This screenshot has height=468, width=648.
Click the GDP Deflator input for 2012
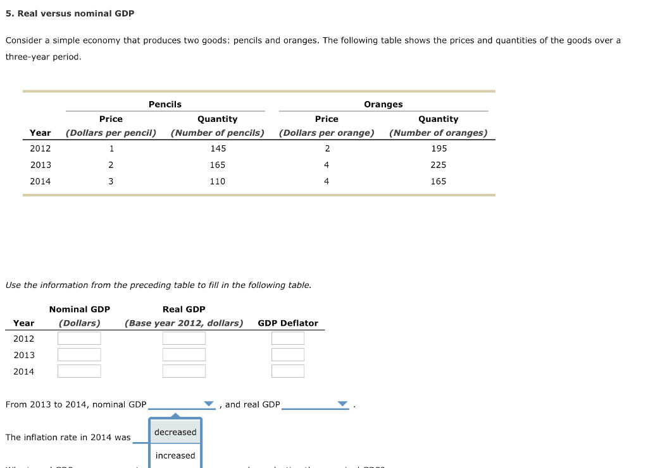(288, 337)
